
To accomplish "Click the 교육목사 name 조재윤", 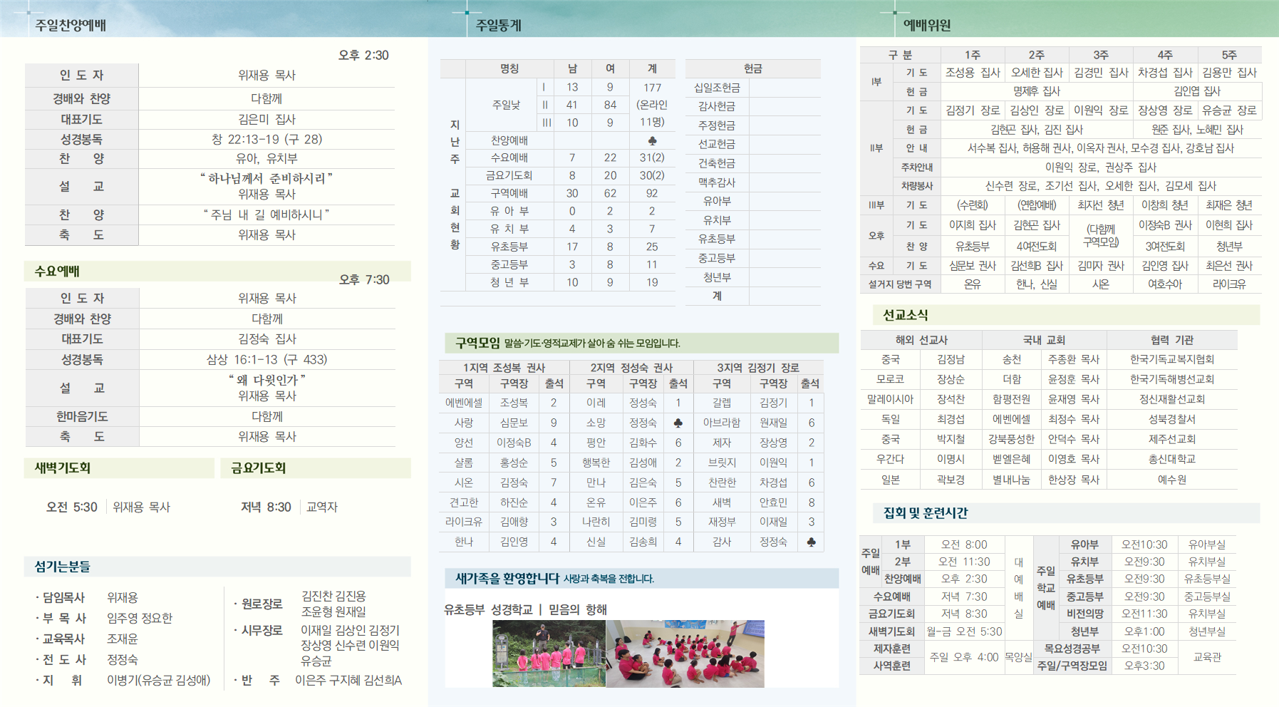I will tap(123, 639).
